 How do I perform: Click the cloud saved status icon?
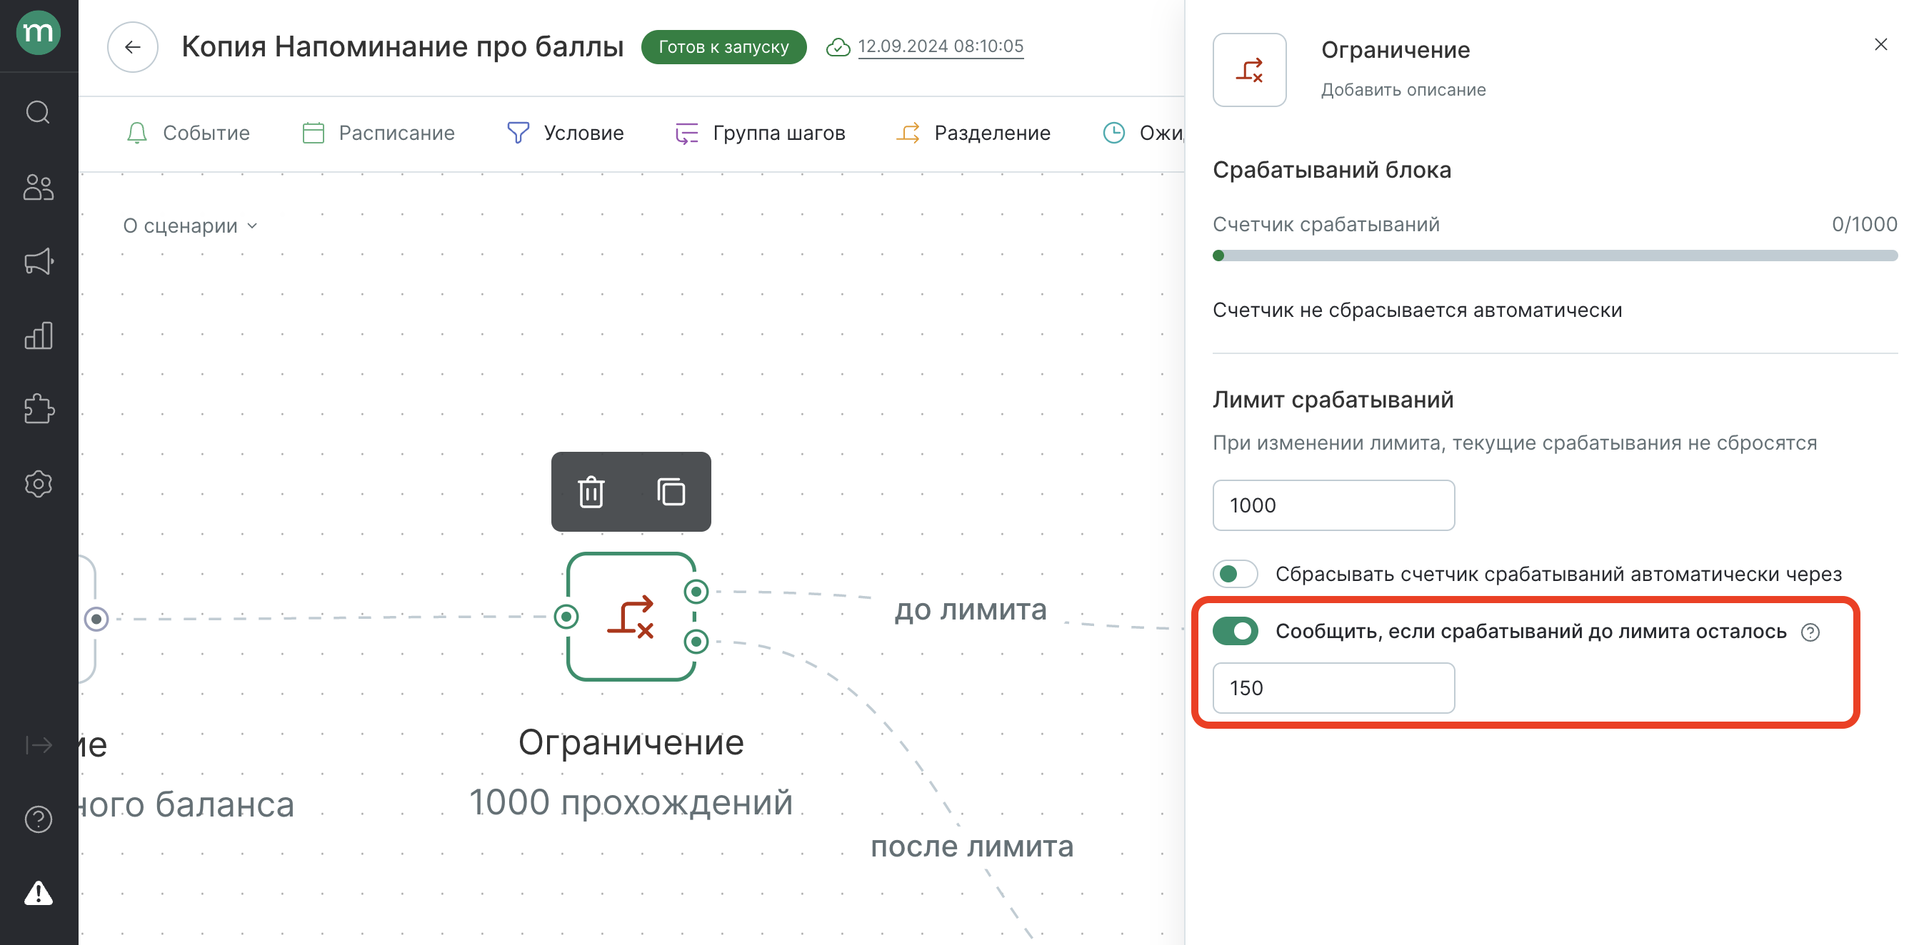838,47
